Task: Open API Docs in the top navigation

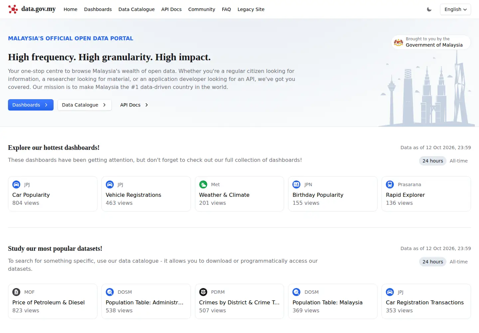Action: (x=171, y=9)
